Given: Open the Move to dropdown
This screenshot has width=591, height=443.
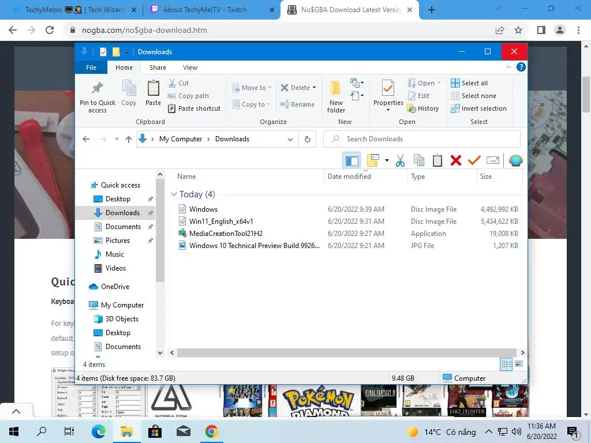Looking at the screenshot, I should coord(252,88).
